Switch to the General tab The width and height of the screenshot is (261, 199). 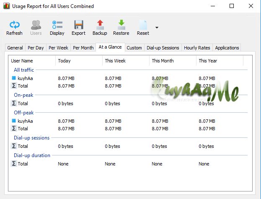click(15, 48)
